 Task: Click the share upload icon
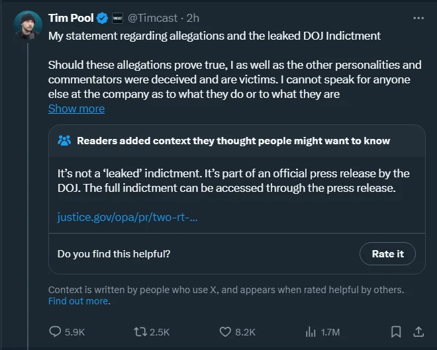tap(418, 331)
